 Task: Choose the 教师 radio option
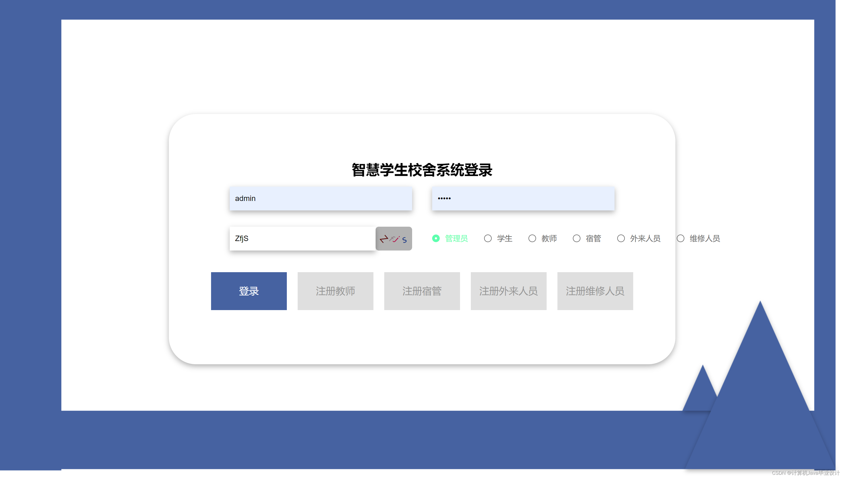click(x=532, y=239)
